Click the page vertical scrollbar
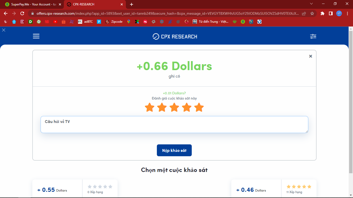 coord(351,102)
